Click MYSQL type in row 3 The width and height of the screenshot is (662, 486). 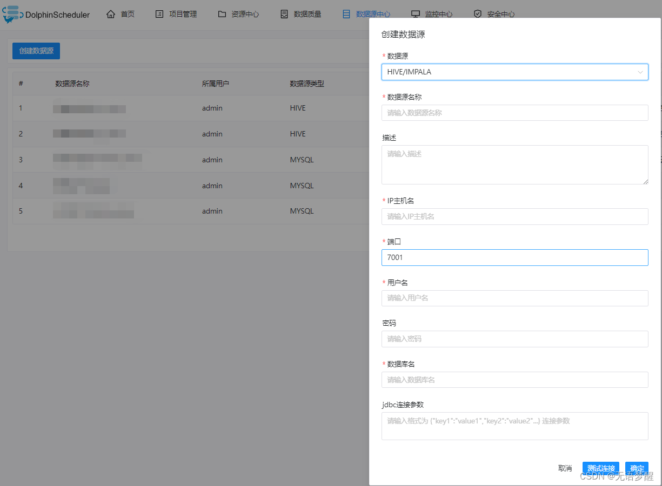tap(302, 160)
